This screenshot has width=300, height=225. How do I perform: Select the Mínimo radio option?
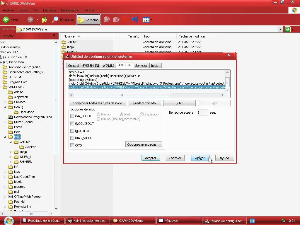(x=98, y=114)
